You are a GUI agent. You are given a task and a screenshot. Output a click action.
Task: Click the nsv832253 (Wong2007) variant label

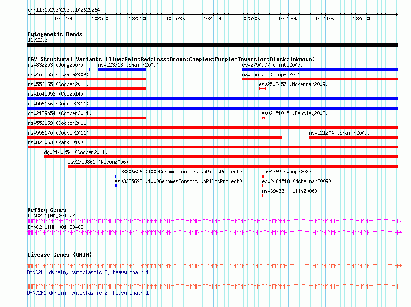coord(55,65)
